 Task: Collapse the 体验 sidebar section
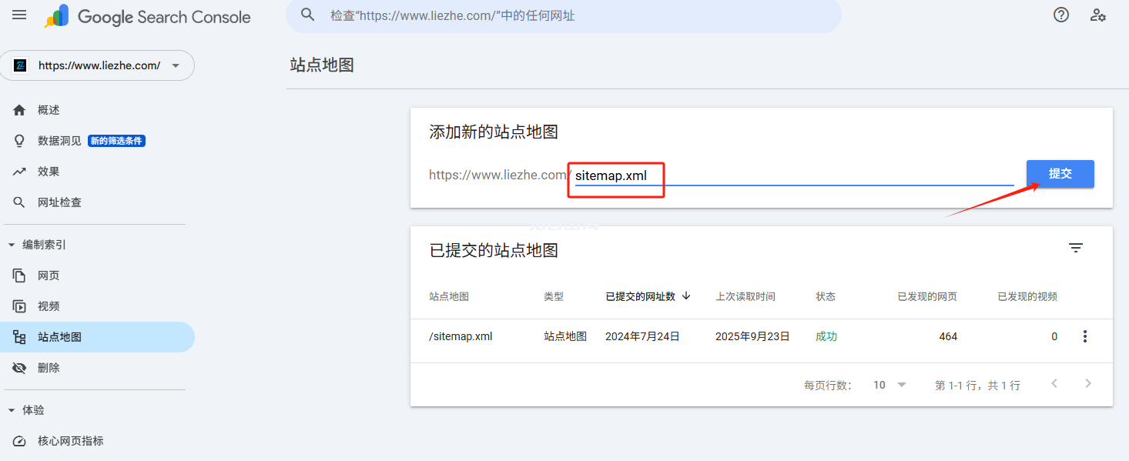tap(11, 410)
